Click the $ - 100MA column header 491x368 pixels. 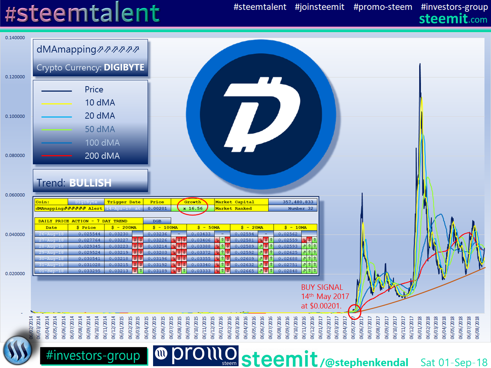pos(165,227)
